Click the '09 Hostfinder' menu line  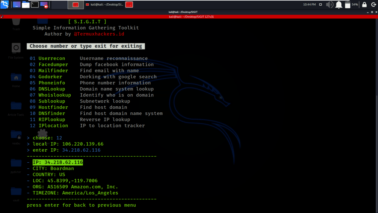point(78,107)
